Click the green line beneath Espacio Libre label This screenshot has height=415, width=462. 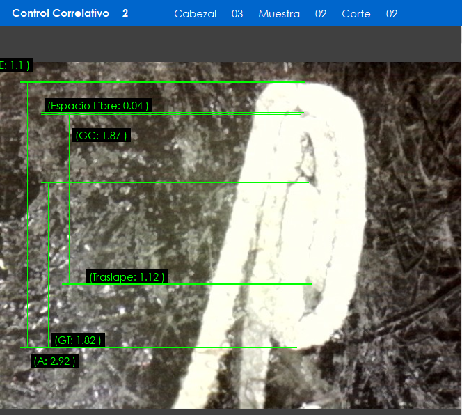[x=170, y=113]
